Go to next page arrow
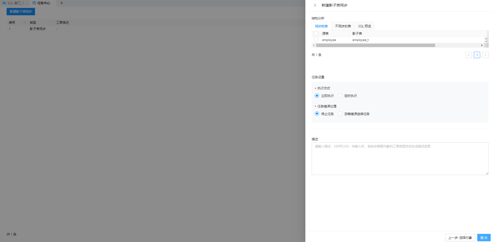This screenshot has width=492, height=242. 485,55
